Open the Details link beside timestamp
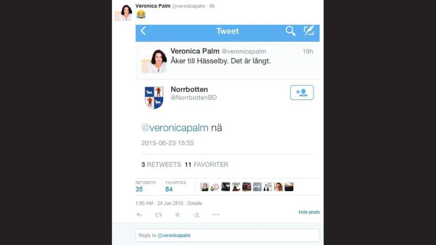The width and height of the screenshot is (436, 245). (x=195, y=203)
